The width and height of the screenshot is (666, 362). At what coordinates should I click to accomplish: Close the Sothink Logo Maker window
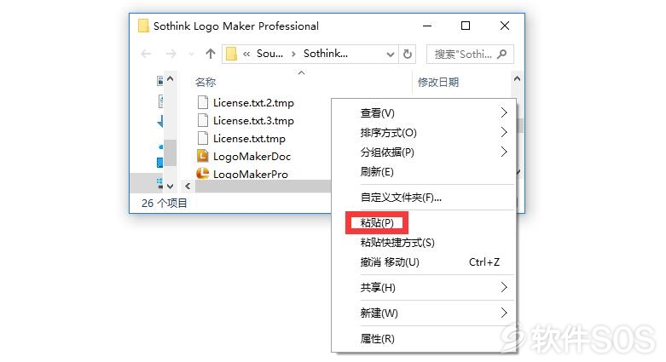pyautogui.click(x=505, y=26)
